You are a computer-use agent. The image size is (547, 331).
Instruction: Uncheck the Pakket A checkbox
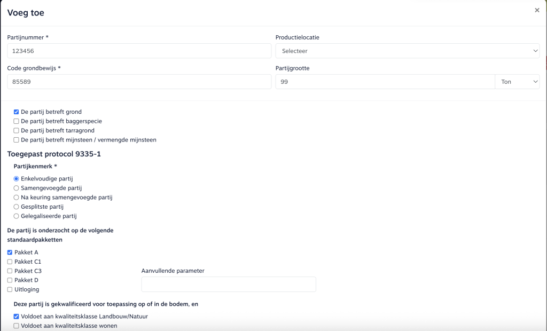point(10,253)
